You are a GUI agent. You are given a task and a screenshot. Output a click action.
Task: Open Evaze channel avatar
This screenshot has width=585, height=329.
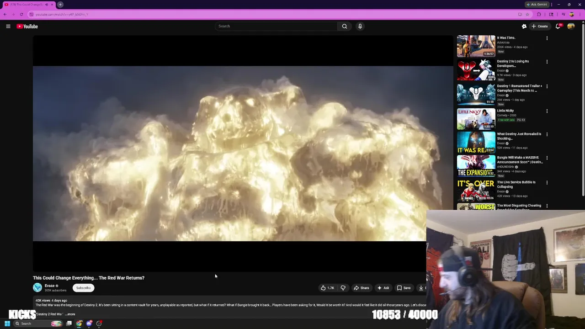(37, 287)
